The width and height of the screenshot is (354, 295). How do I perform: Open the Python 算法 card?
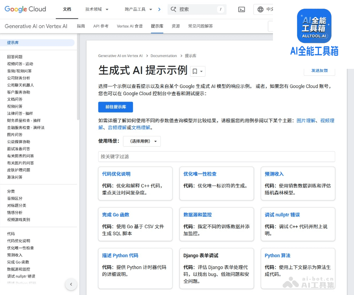[x=298, y=269]
